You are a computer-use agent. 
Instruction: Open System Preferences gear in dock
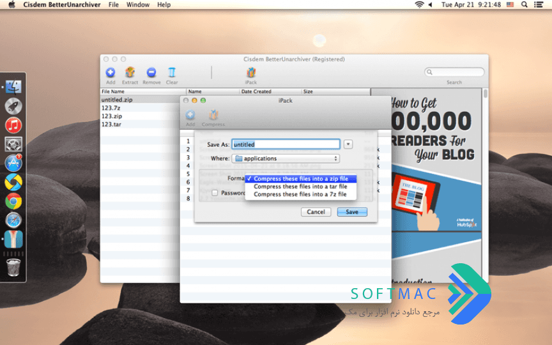pyautogui.click(x=13, y=144)
